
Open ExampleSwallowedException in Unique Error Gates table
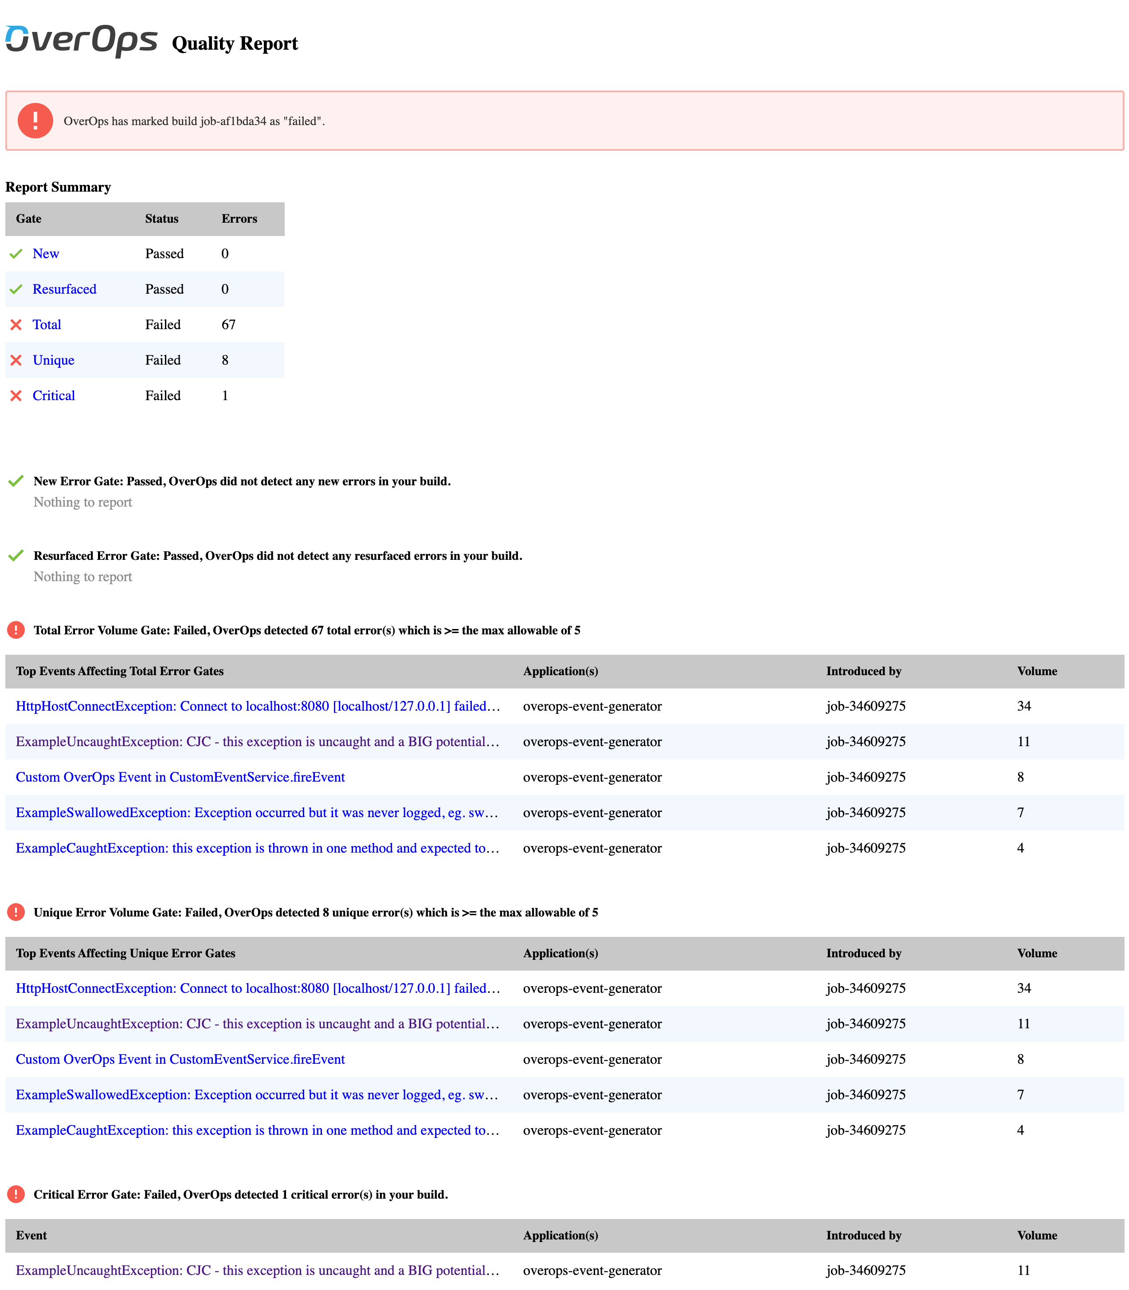coord(258,1095)
